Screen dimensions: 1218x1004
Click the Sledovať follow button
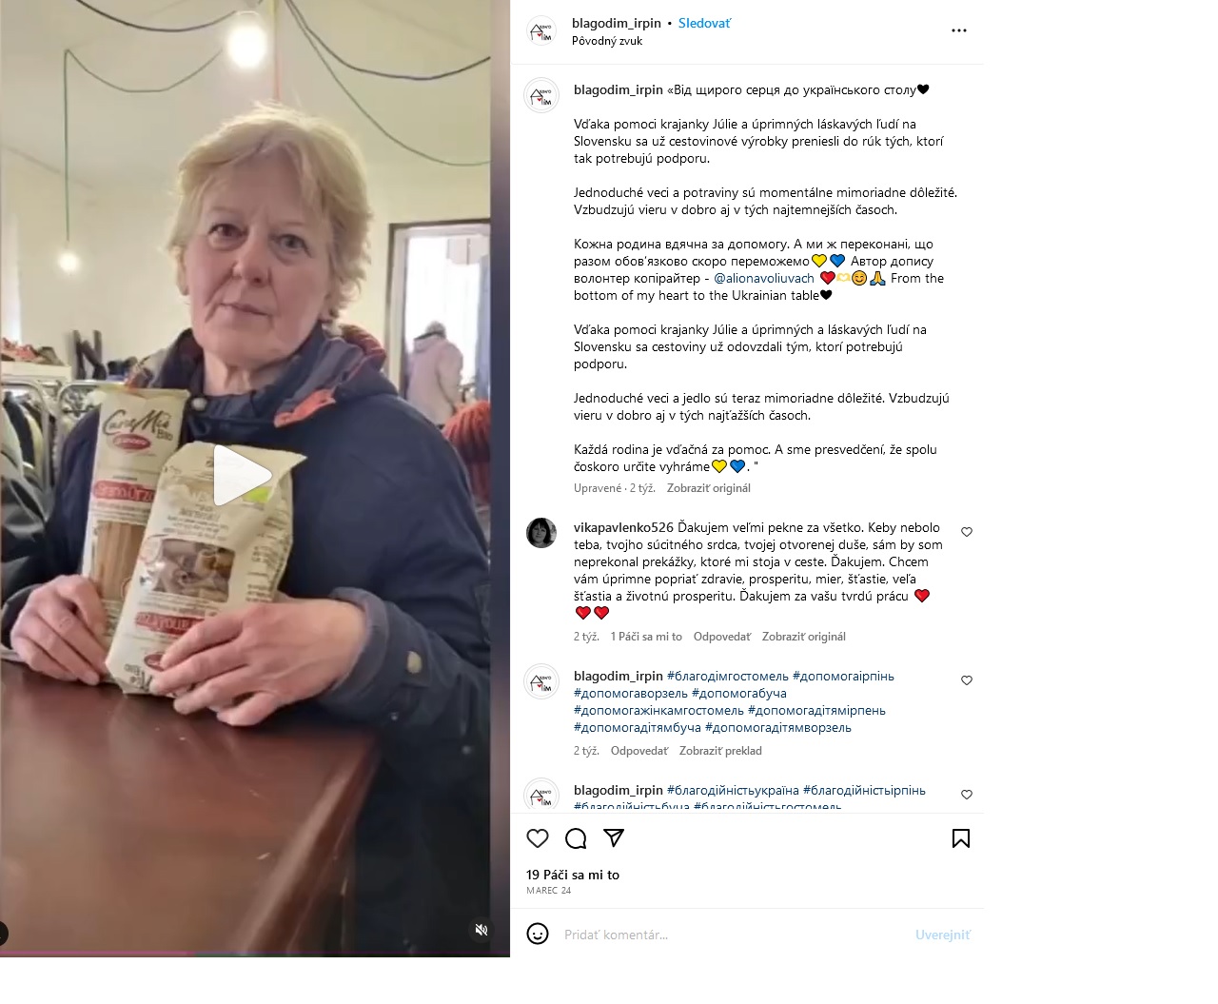(x=704, y=23)
